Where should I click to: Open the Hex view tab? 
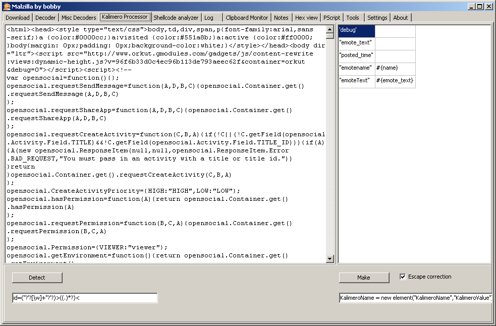[x=306, y=18]
